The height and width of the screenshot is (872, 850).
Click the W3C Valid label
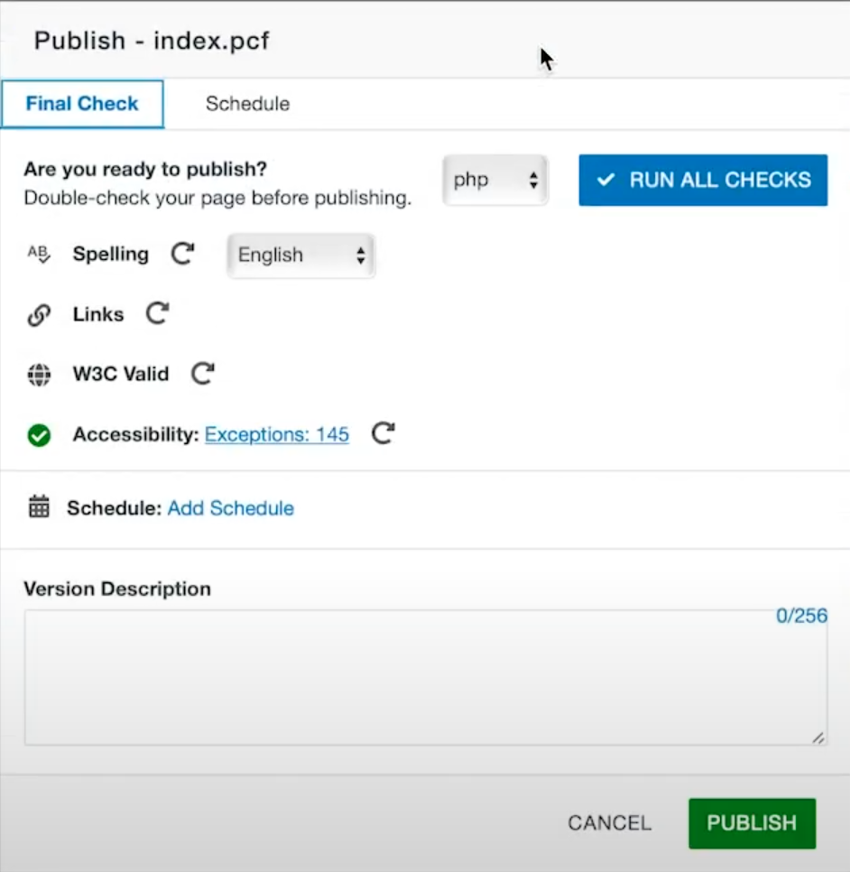click(x=121, y=374)
